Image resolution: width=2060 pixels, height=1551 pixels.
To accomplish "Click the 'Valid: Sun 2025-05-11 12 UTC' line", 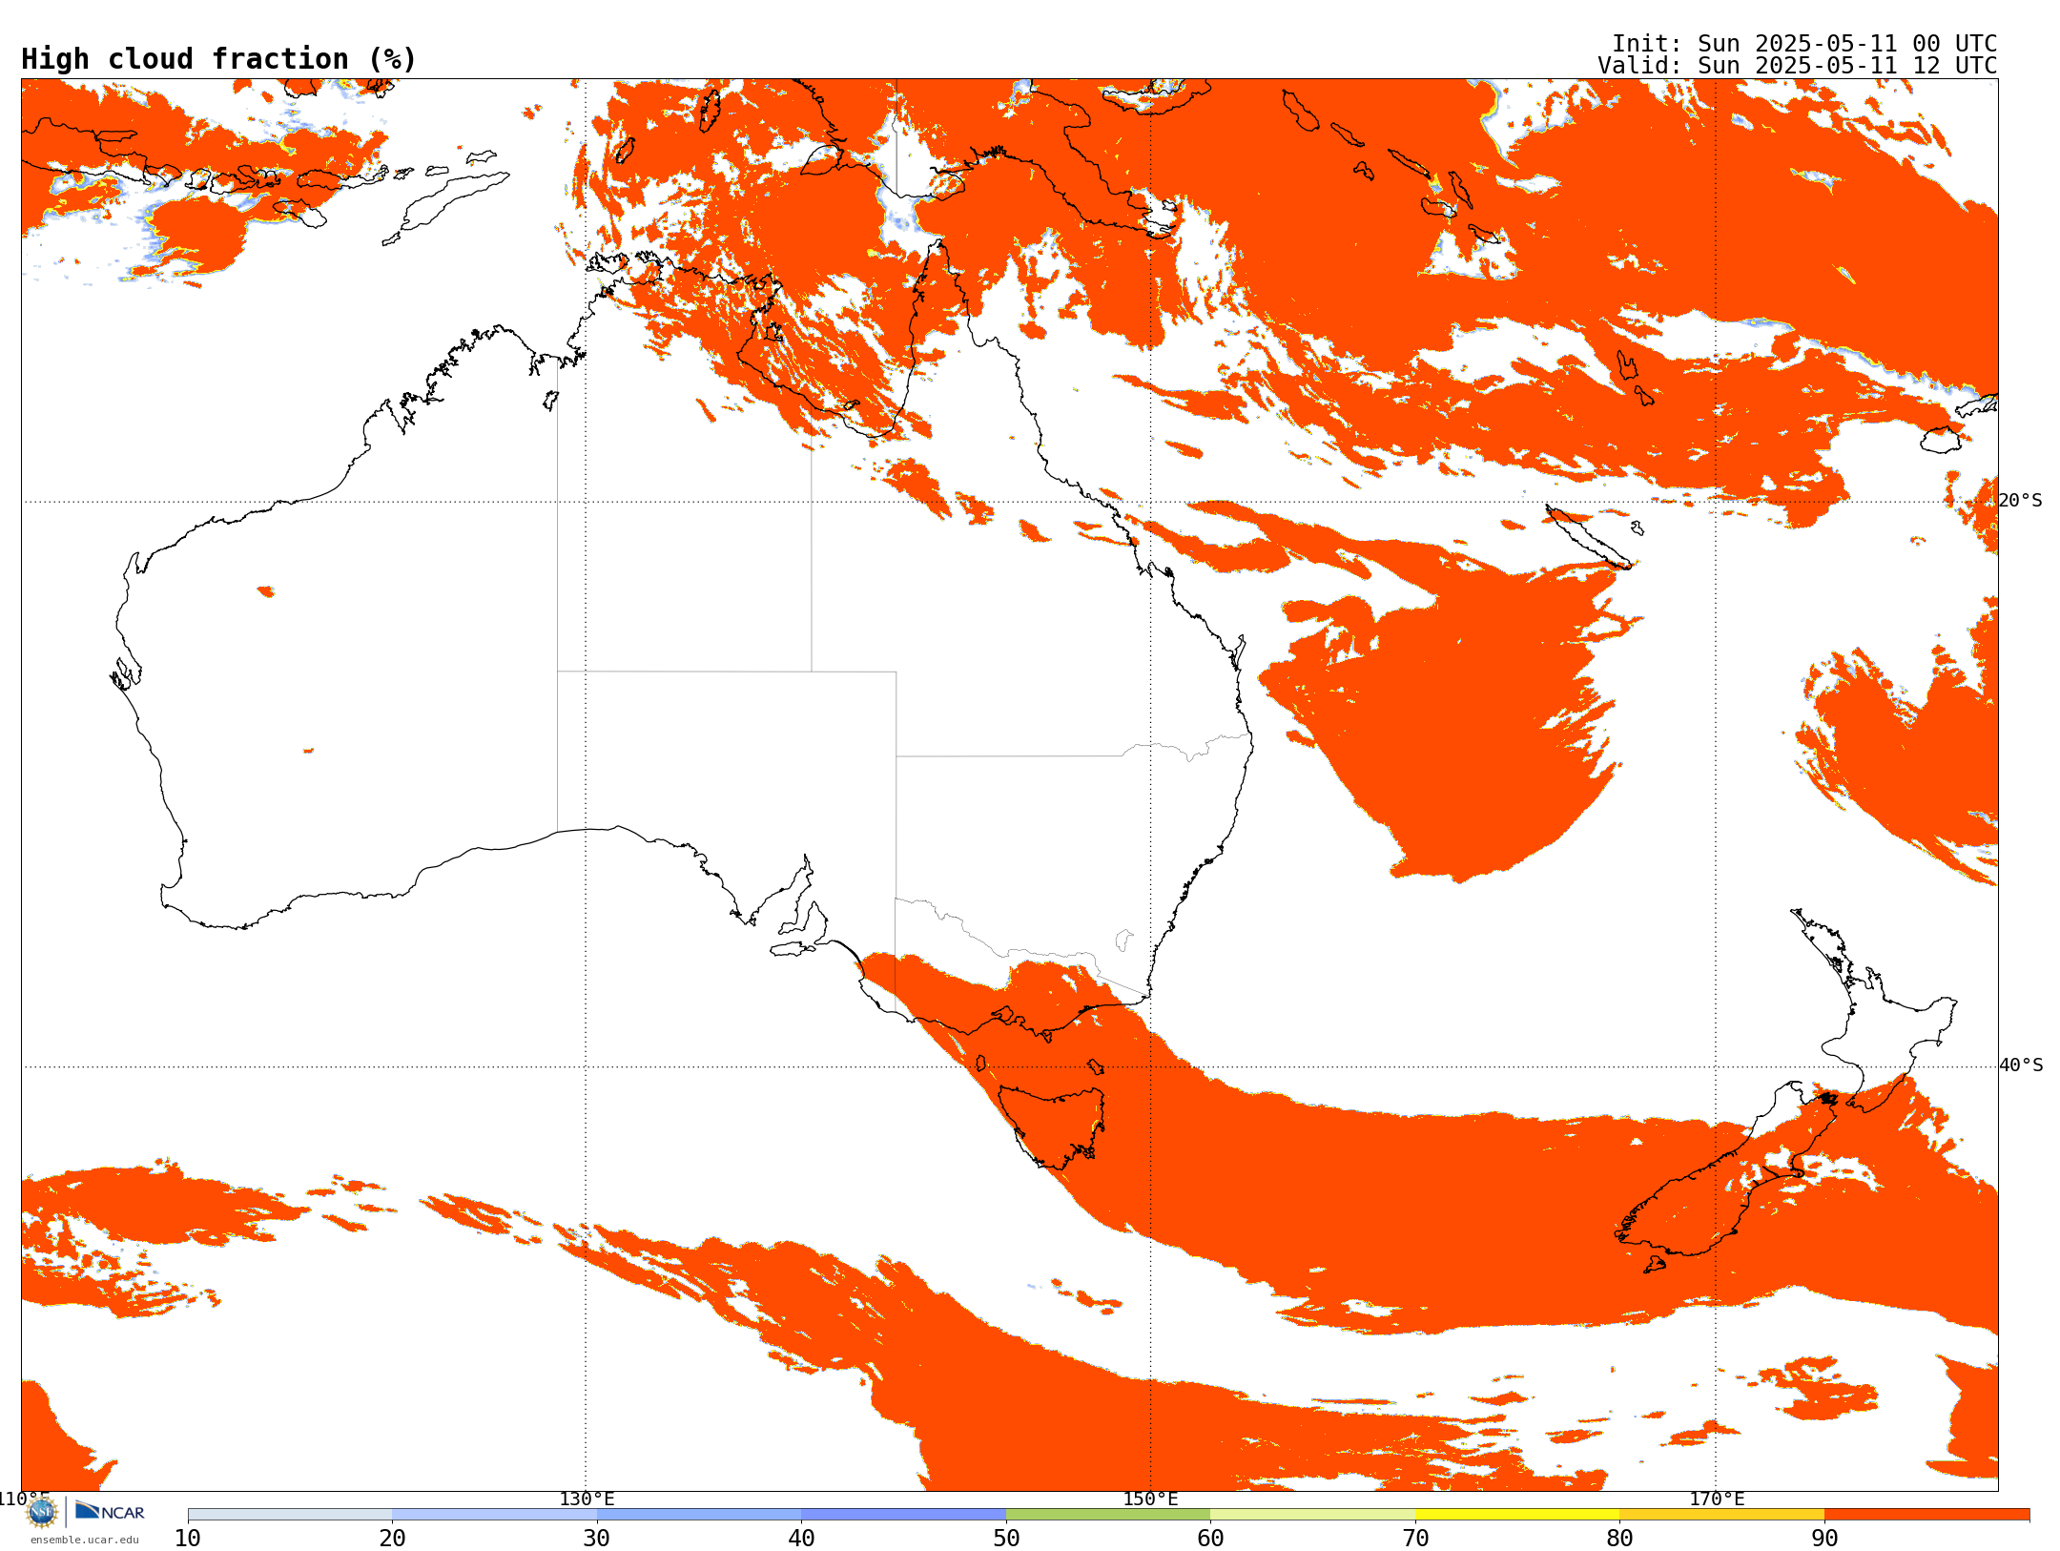I will [1798, 66].
